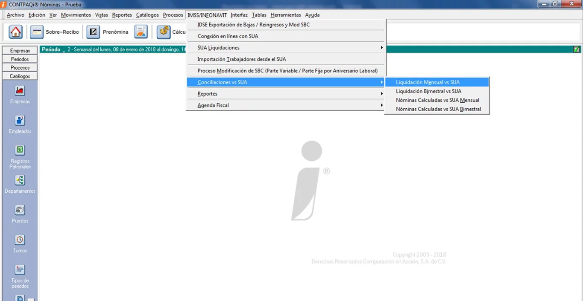Click the Procesos panel button

[20, 68]
